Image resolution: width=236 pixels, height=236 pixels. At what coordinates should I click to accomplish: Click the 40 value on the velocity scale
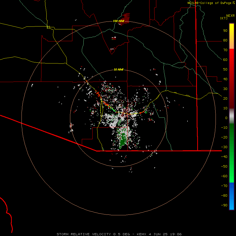(x=225, y=79)
